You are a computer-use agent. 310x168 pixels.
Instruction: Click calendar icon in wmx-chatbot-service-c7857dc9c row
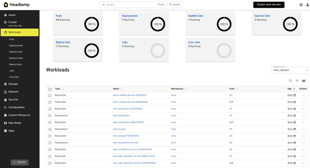[x=295, y=95]
